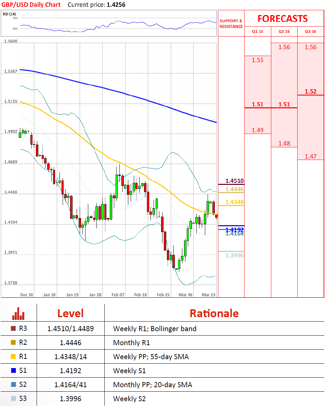Select the Q3 16 forecast column header

click(x=311, y=31)
